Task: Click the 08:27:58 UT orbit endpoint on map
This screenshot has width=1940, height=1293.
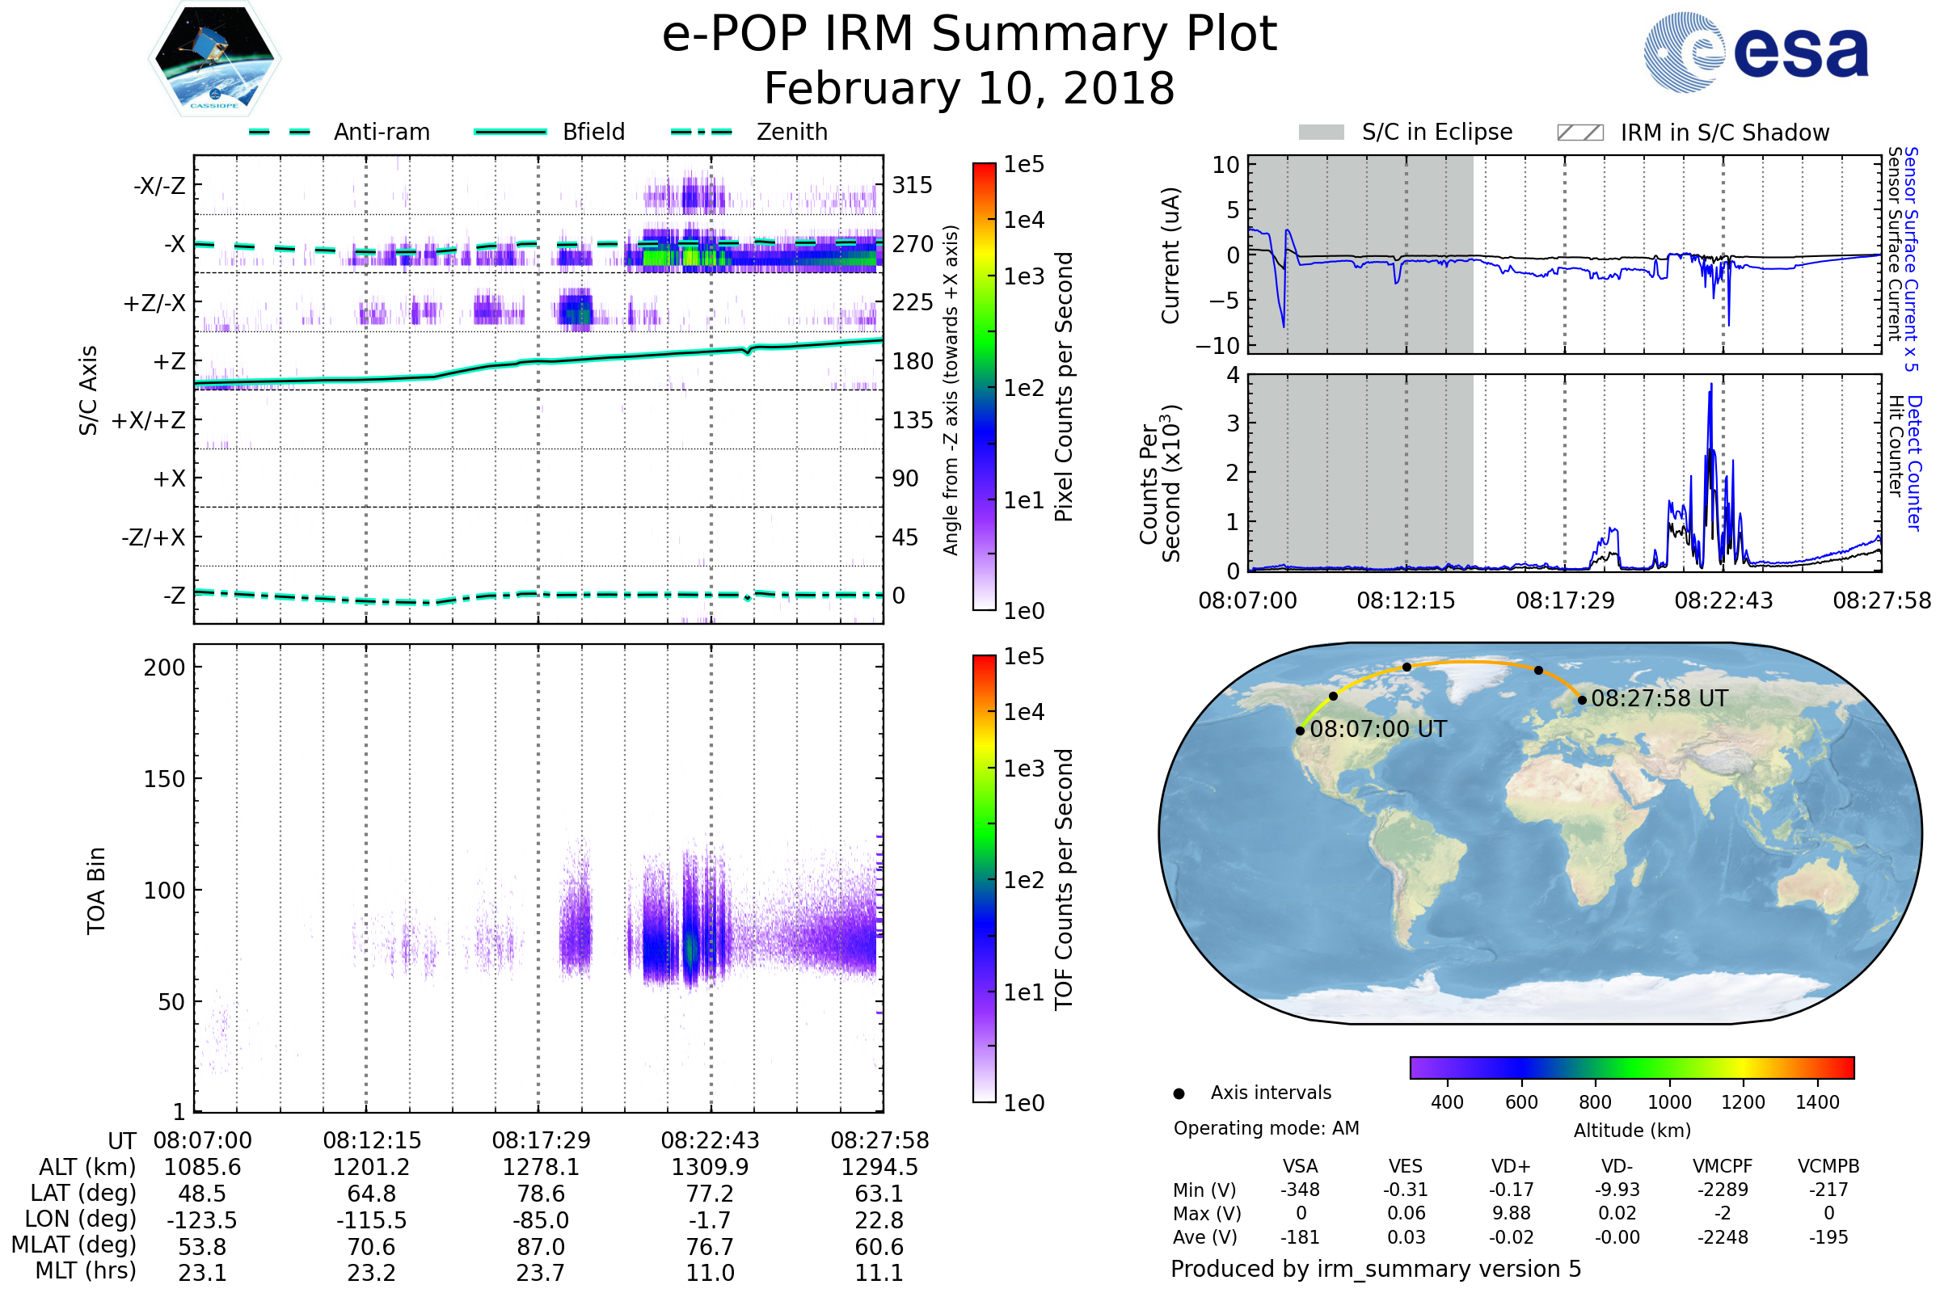Action: point(1582,700)
